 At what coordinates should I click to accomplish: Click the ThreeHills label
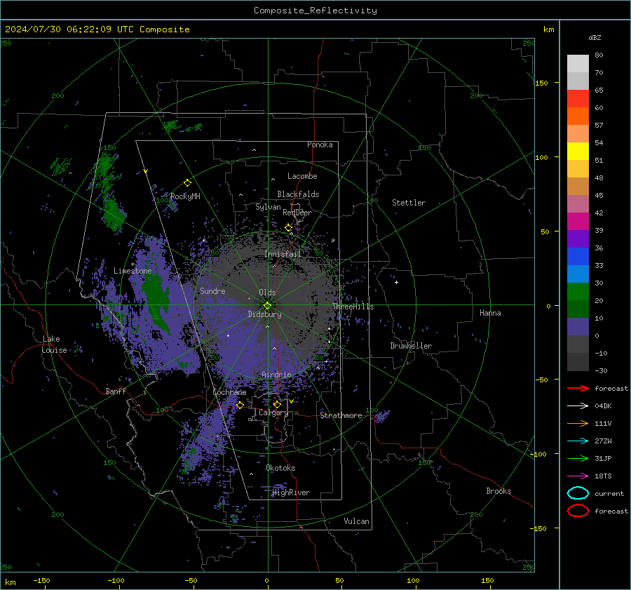click(x=353, y=307)
